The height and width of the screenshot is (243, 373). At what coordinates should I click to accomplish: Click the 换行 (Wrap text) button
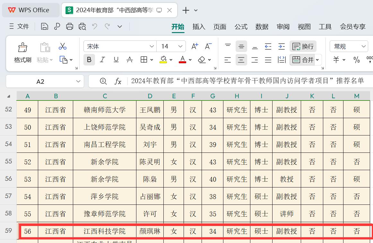click(303, 47)
